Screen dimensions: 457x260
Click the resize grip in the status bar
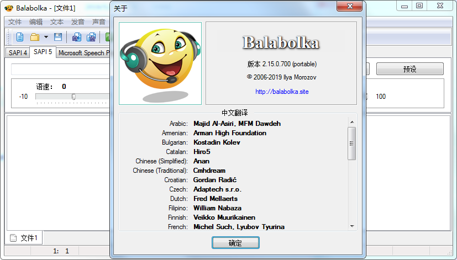450,252
